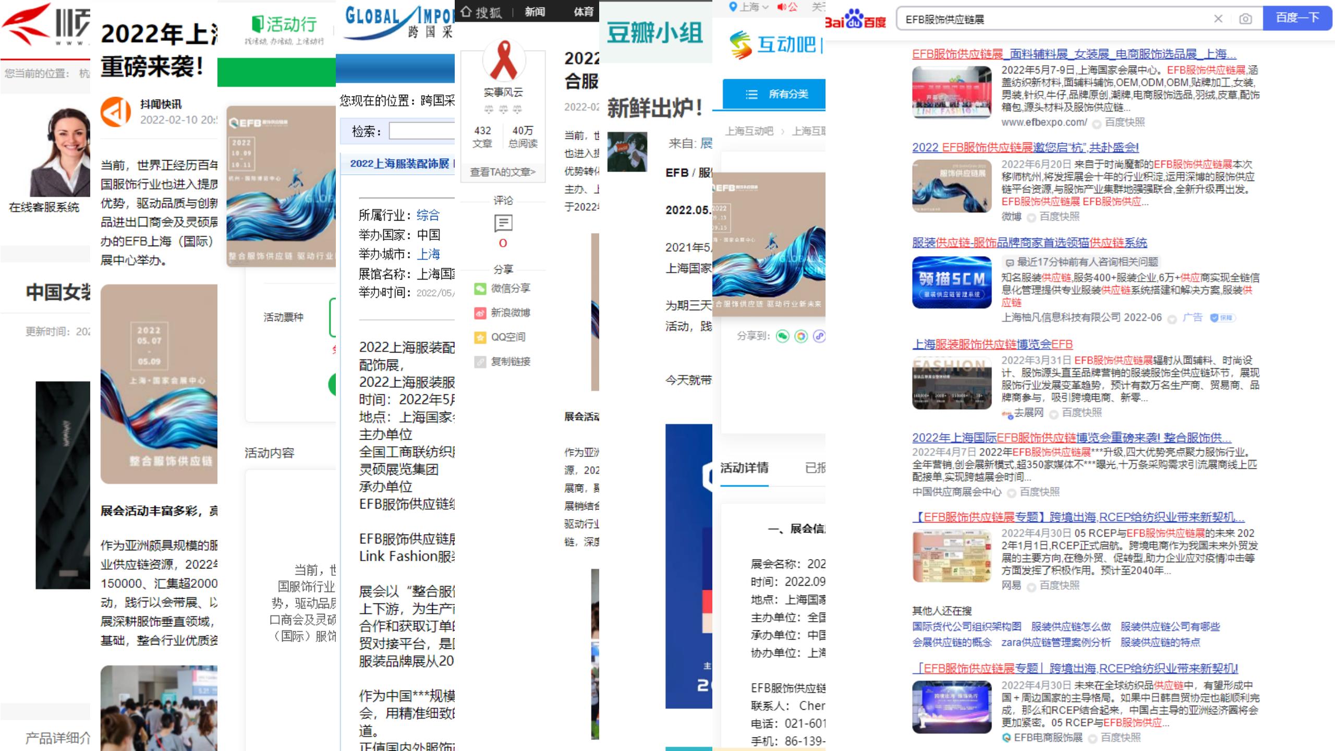Clear the Baidu search box with X
This screenshot has height=751, width=1335.
(x=1218, y=19)
